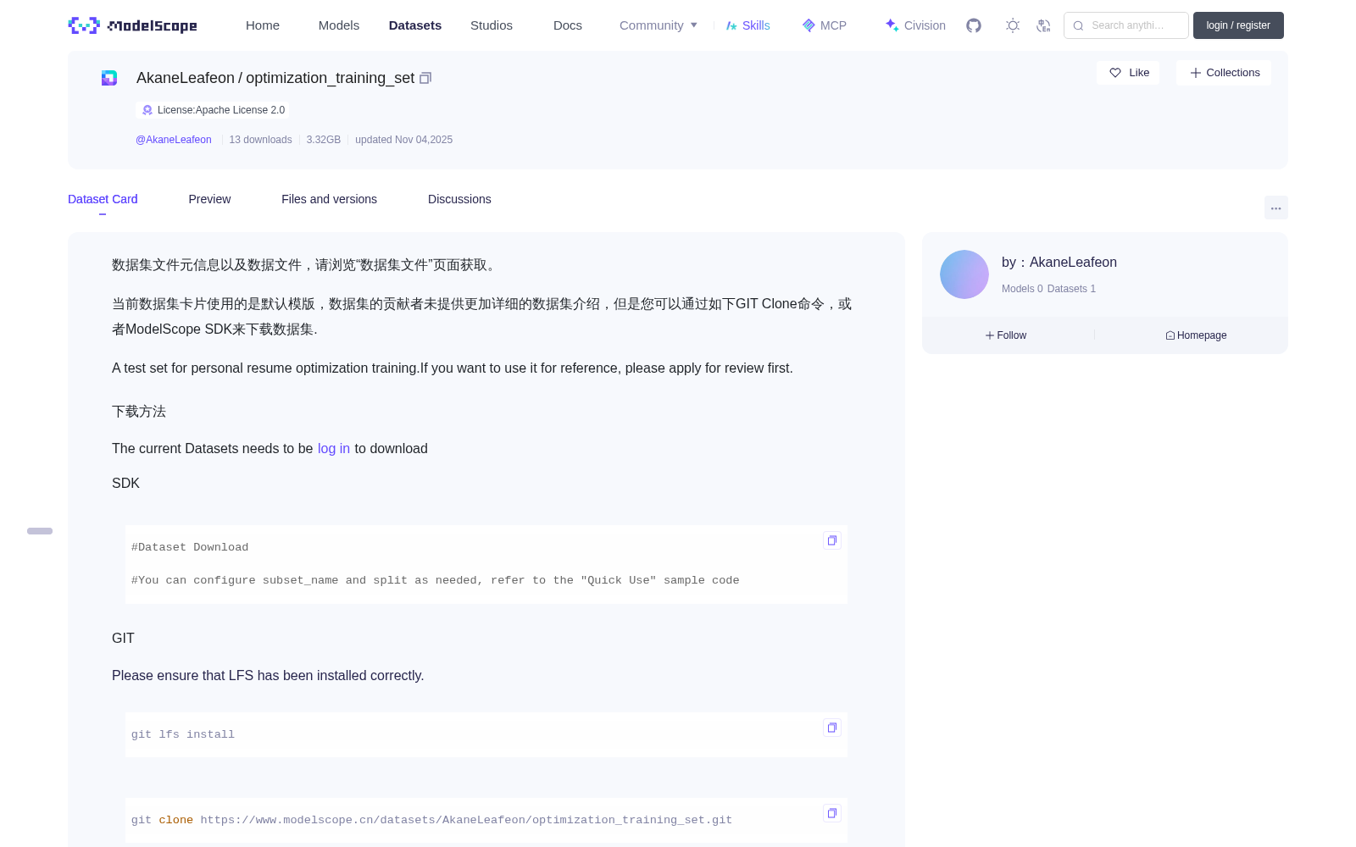Click the '3.32GB' size text

point(324,140)
